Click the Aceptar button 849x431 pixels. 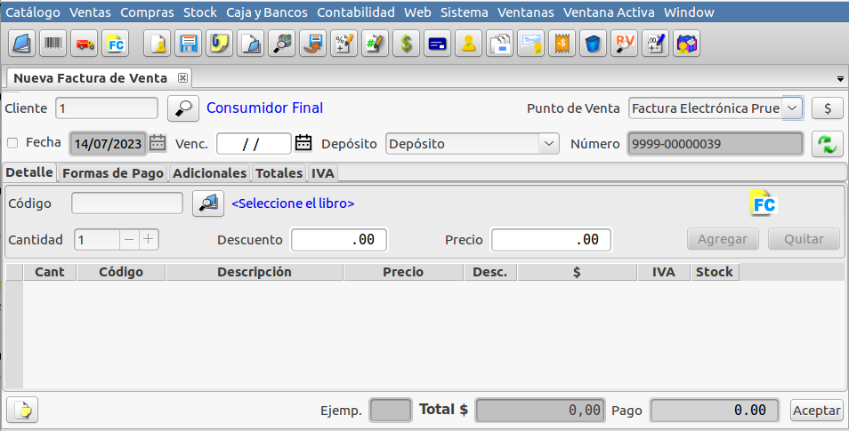point(816,411)
